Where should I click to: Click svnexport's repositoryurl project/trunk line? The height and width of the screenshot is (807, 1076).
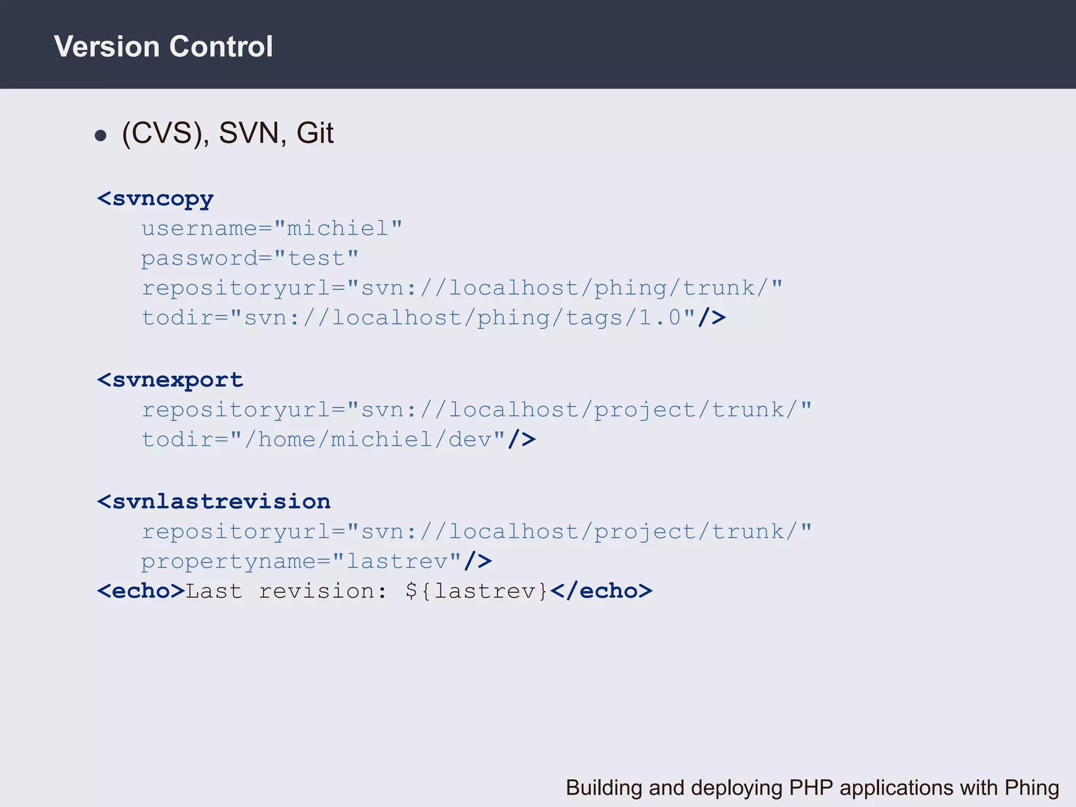(x=477, y=410)
